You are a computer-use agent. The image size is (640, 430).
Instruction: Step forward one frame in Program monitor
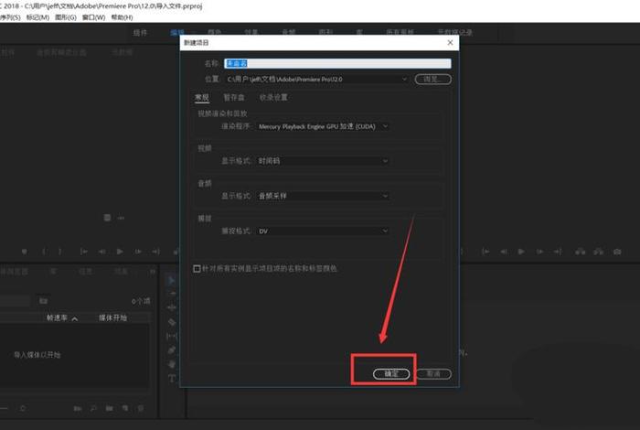click(x=539, y=252)
